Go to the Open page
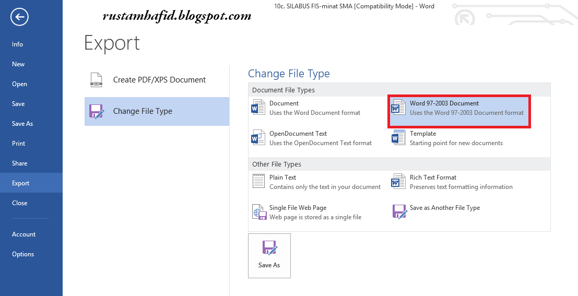This screenshot has width=578, height=296. (x=31, y=84)
